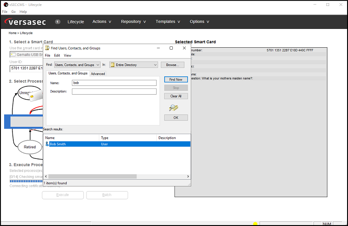The image size is (348, 226).
Task: Close the Find Users, Contacts, and Groups dialog
Action: point(184,48)
